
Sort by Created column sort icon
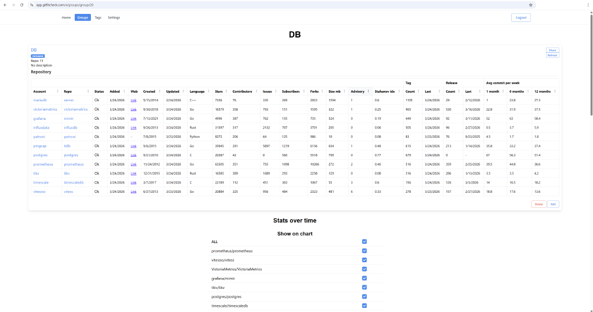pos(160,91)
